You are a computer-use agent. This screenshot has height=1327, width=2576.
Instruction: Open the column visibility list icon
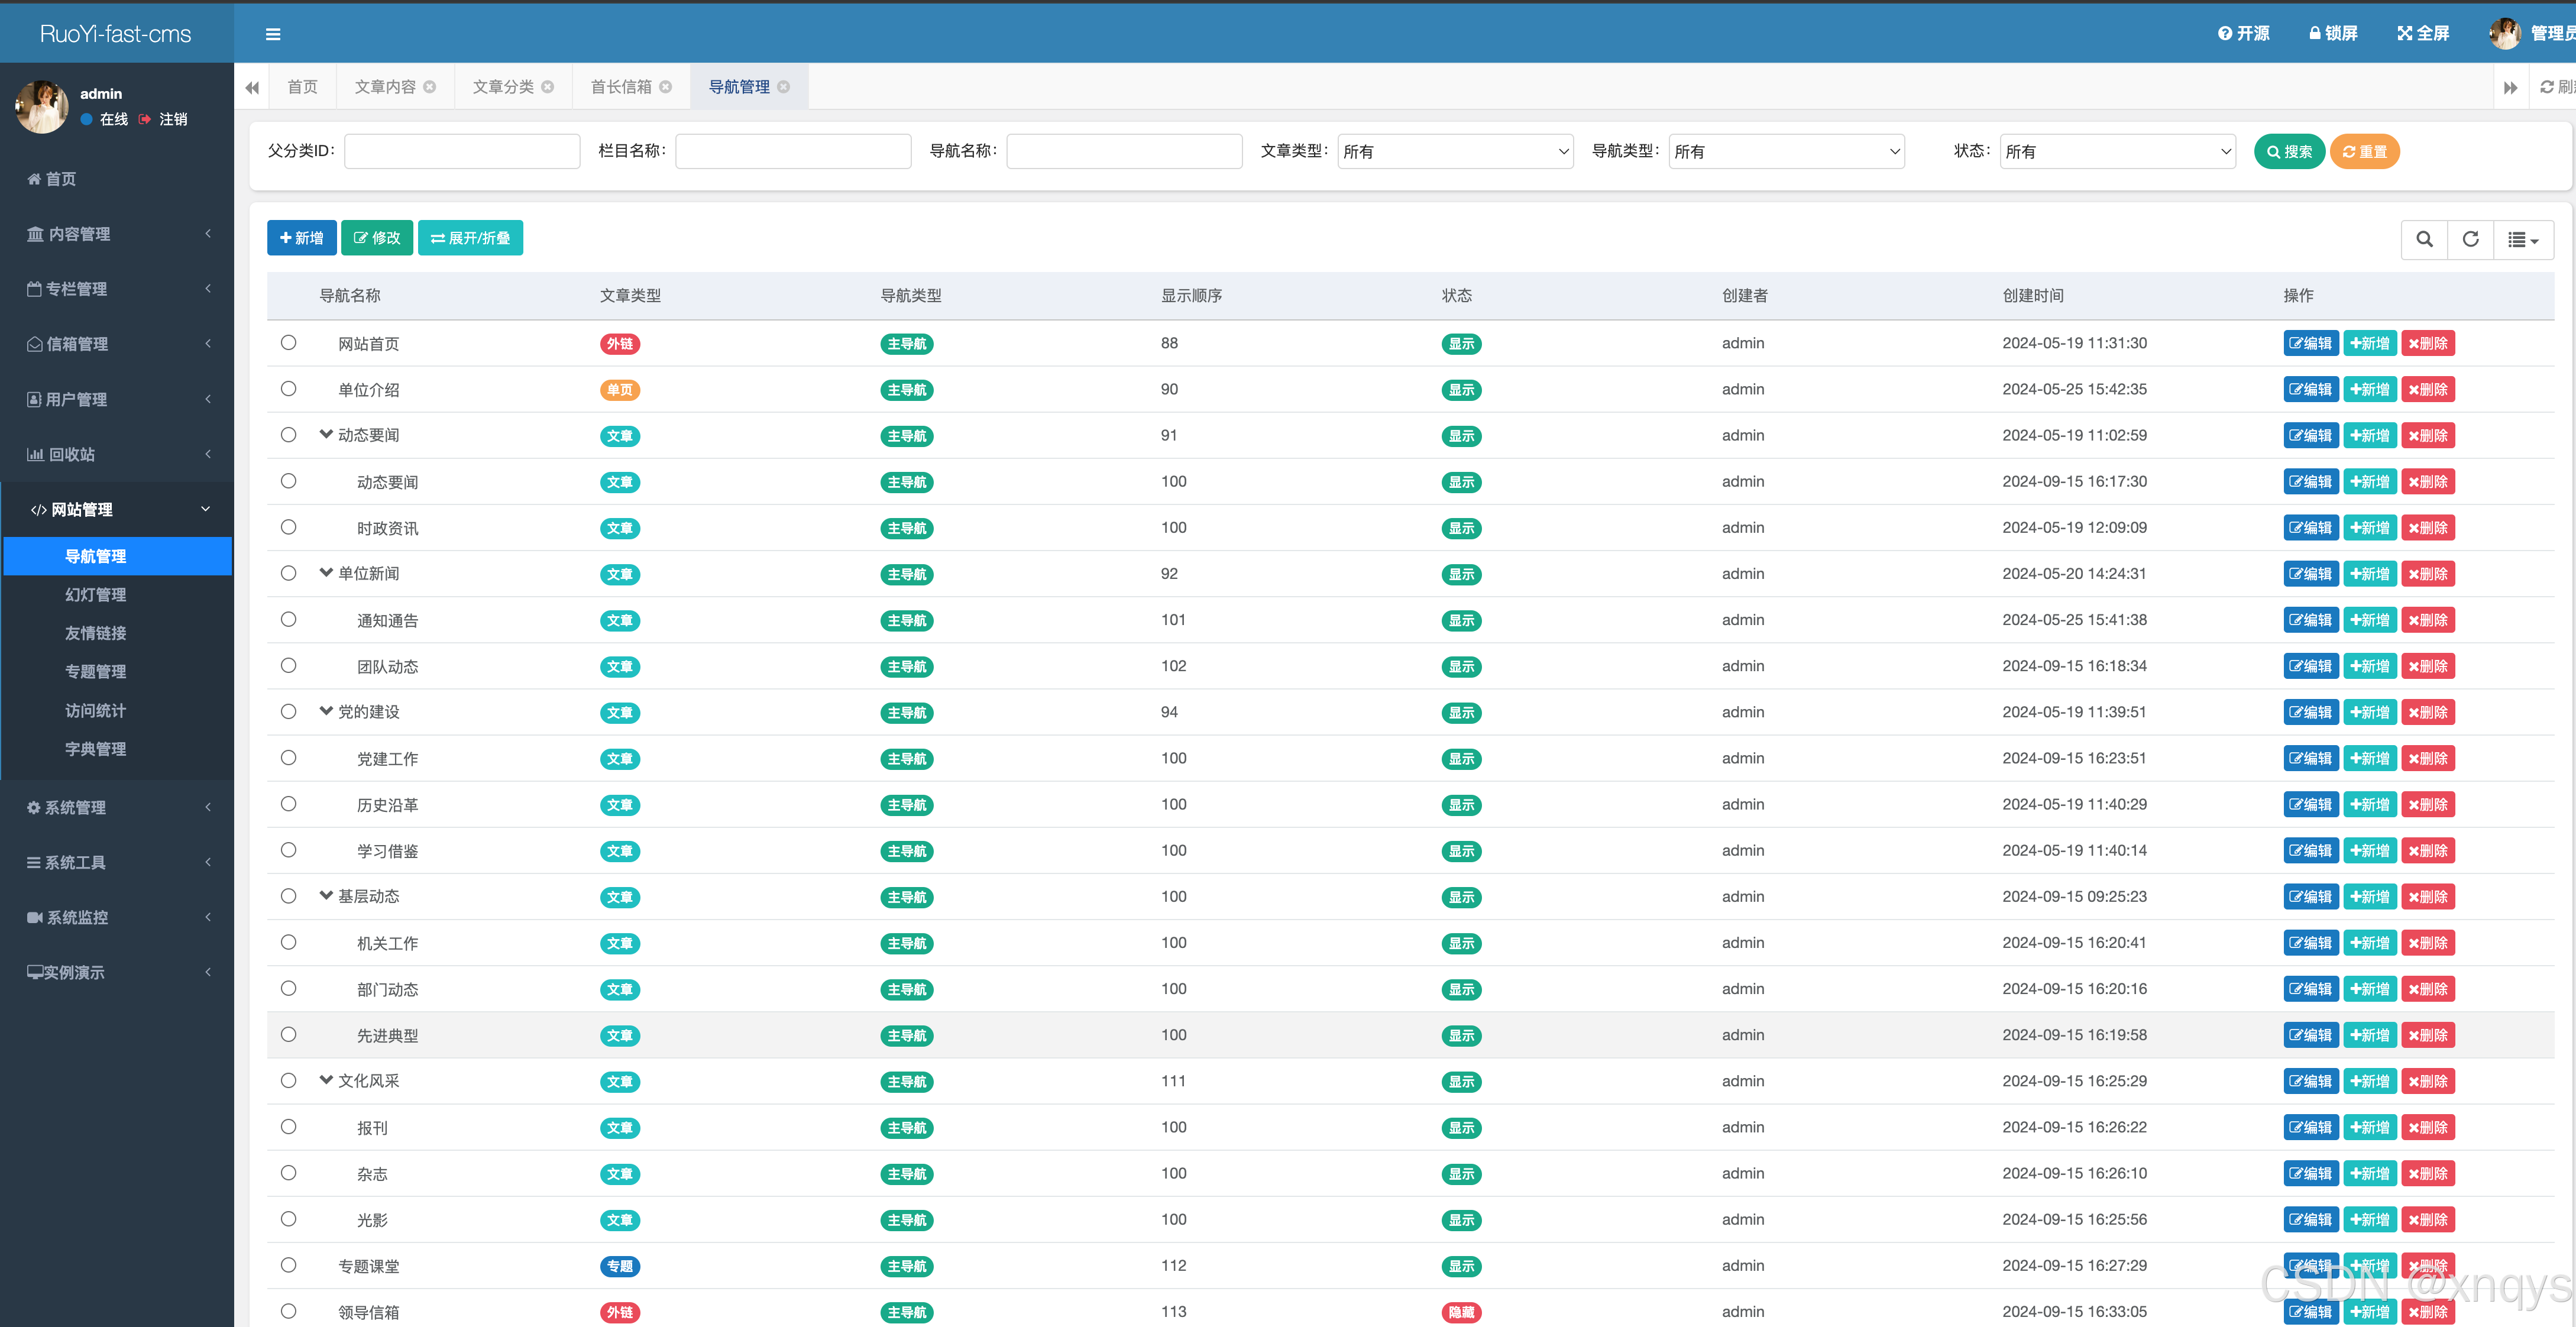[2522, 239]
